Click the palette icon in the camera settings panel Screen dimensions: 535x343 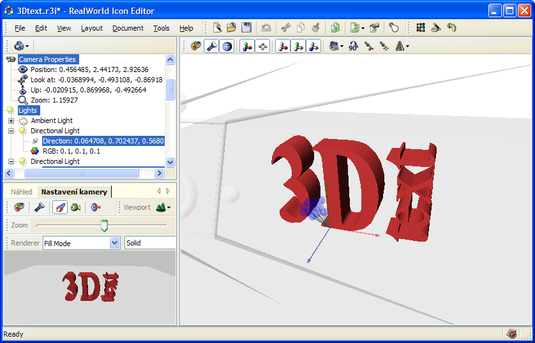tap(19, 207)
